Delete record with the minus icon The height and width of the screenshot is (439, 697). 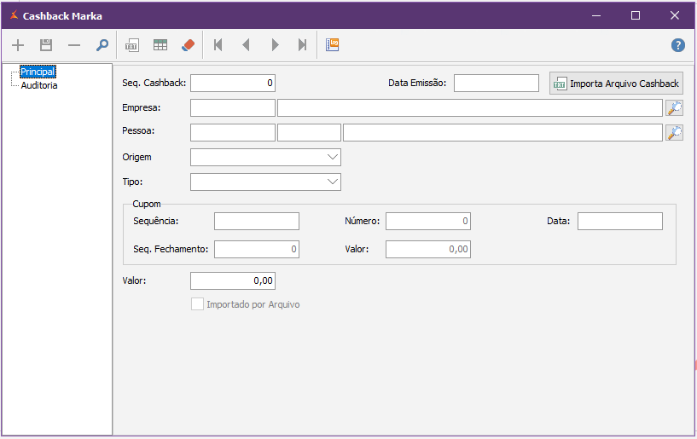pyautogui.click(x=74, y=45)
